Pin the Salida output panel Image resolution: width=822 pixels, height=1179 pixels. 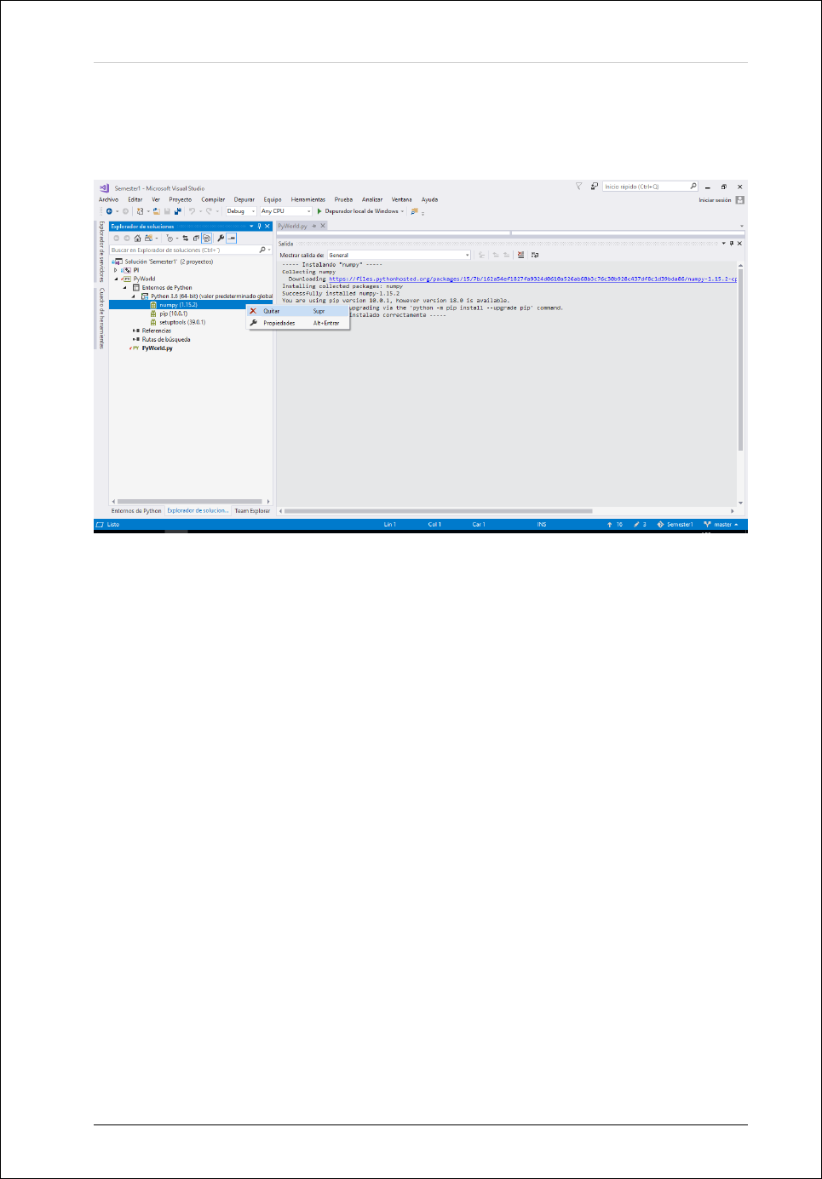tap(732, 243)
